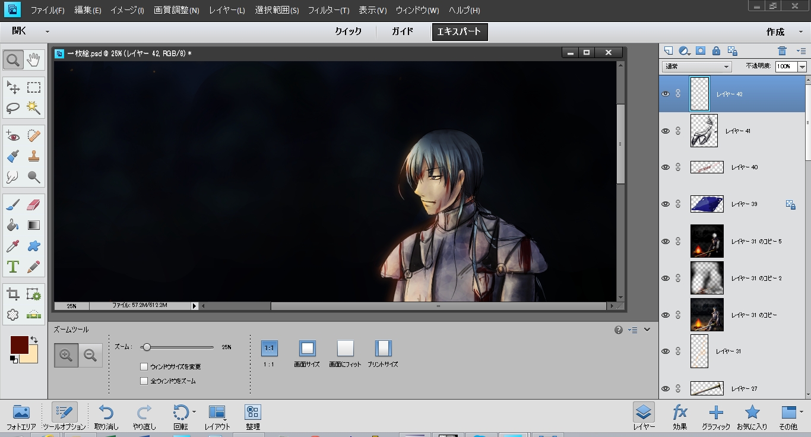Select the Magic Wand tool
This screenshot has width=811, height=437.
coord(34,108)
